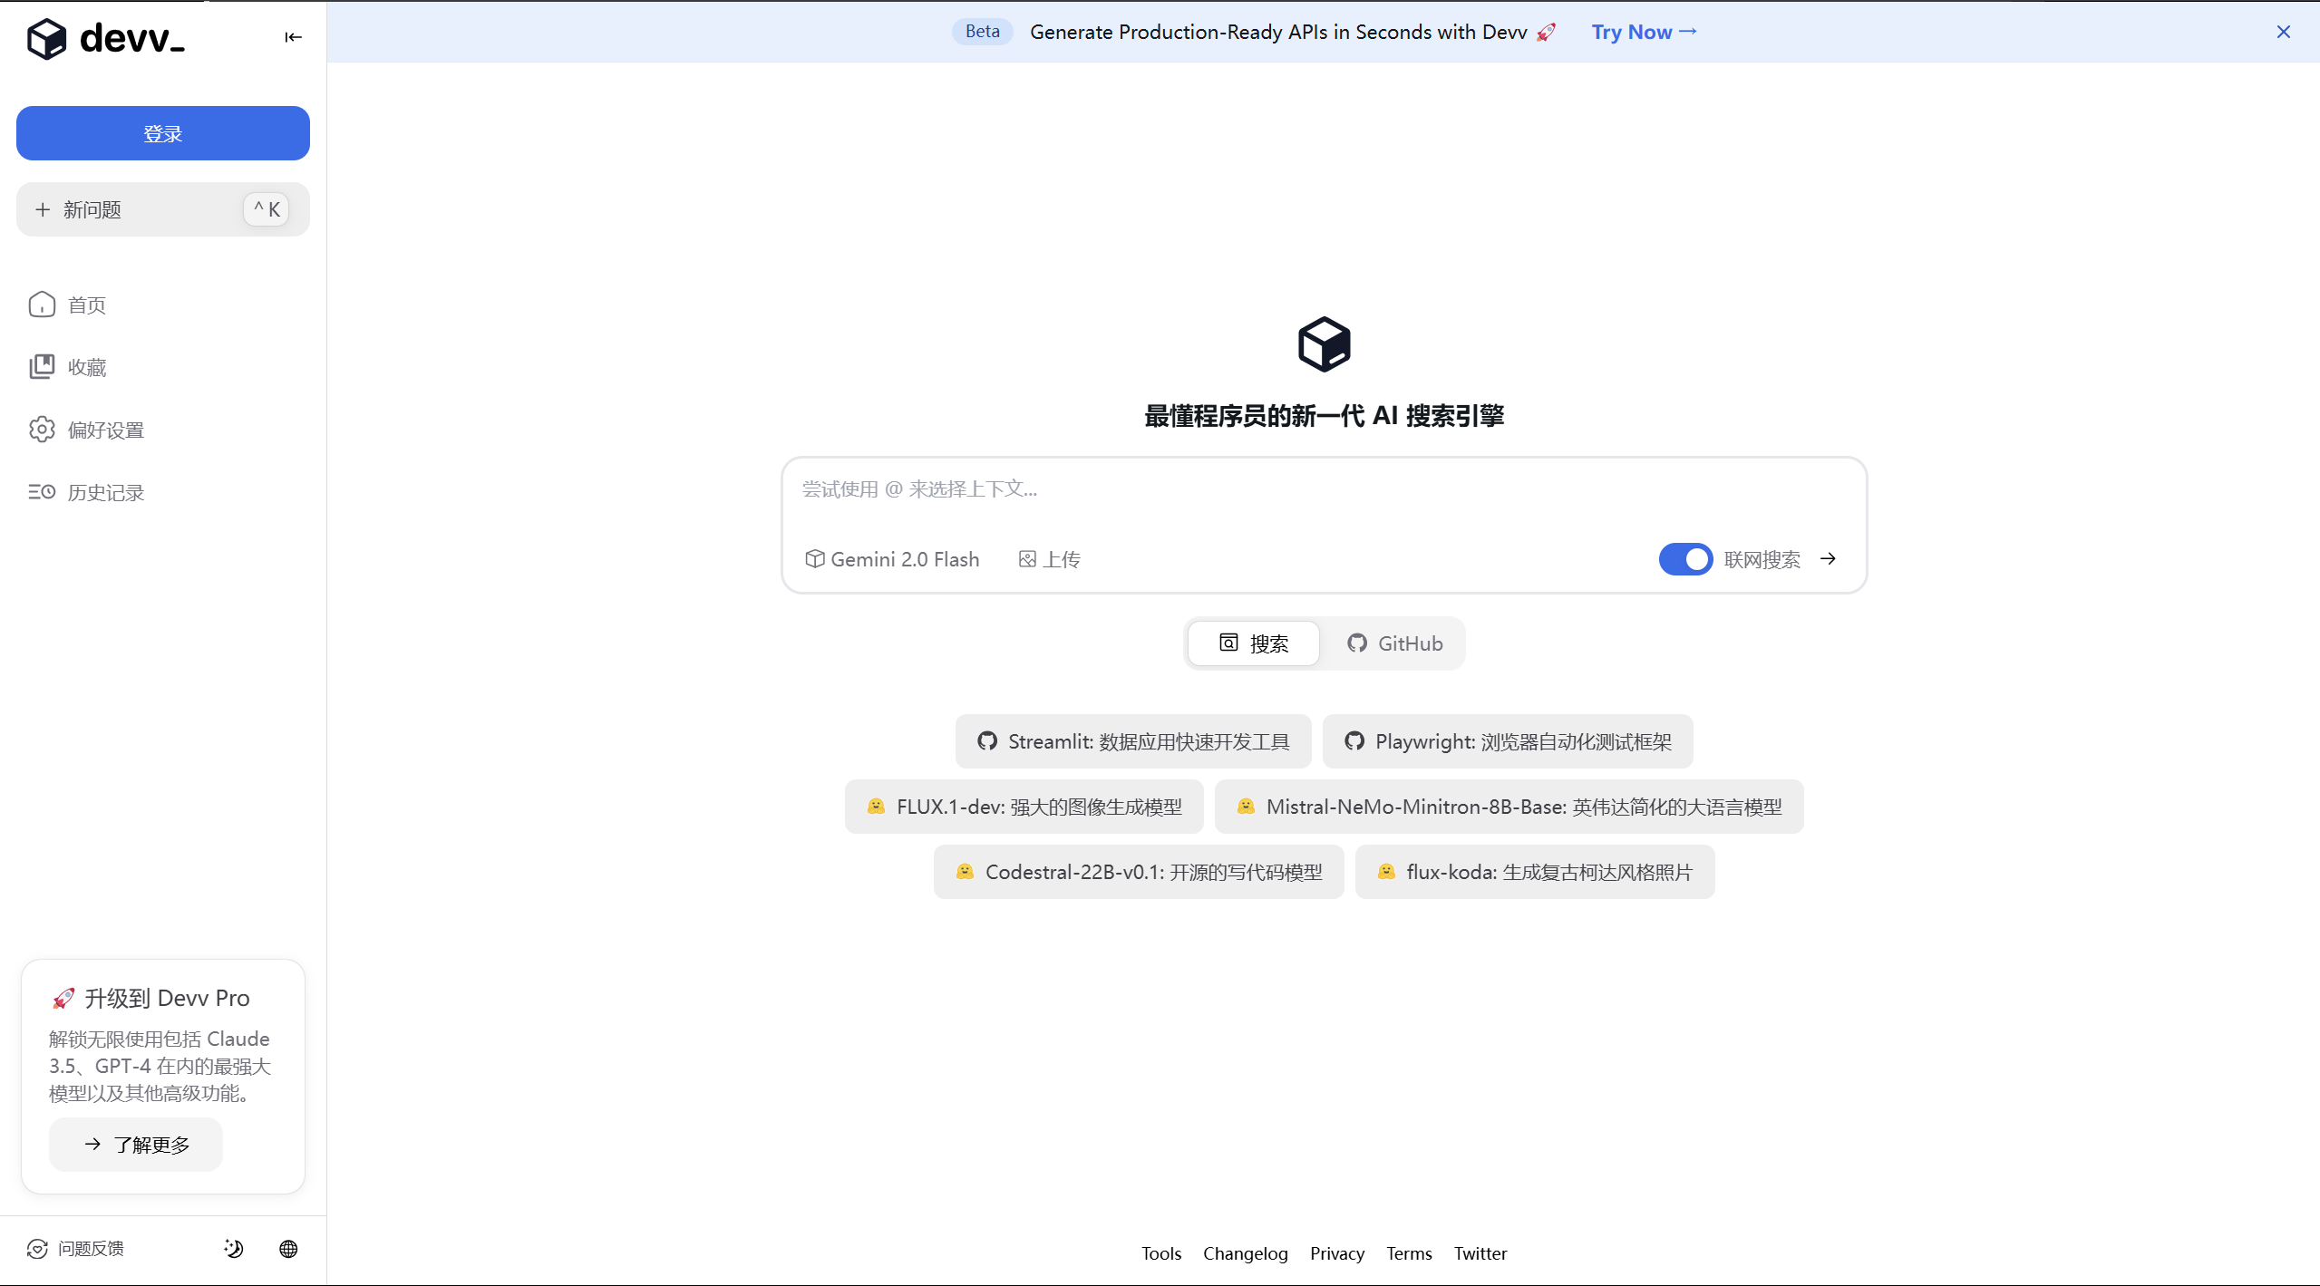Image resolution: width=2320 pixels, height=1286 pixels.
Task: Open the 收藏 bookmarks section
Action: tap(67, 367)
